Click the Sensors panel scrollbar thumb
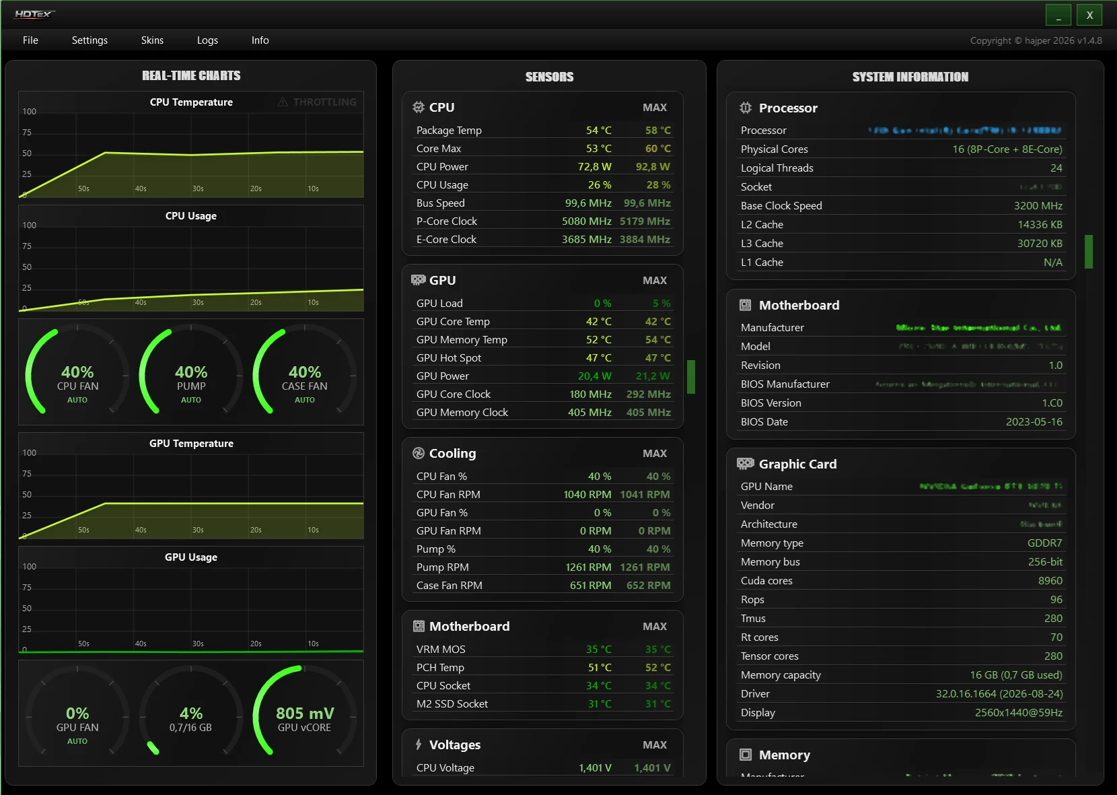The height and width of the screenshot is (795, 1117). 690,377
